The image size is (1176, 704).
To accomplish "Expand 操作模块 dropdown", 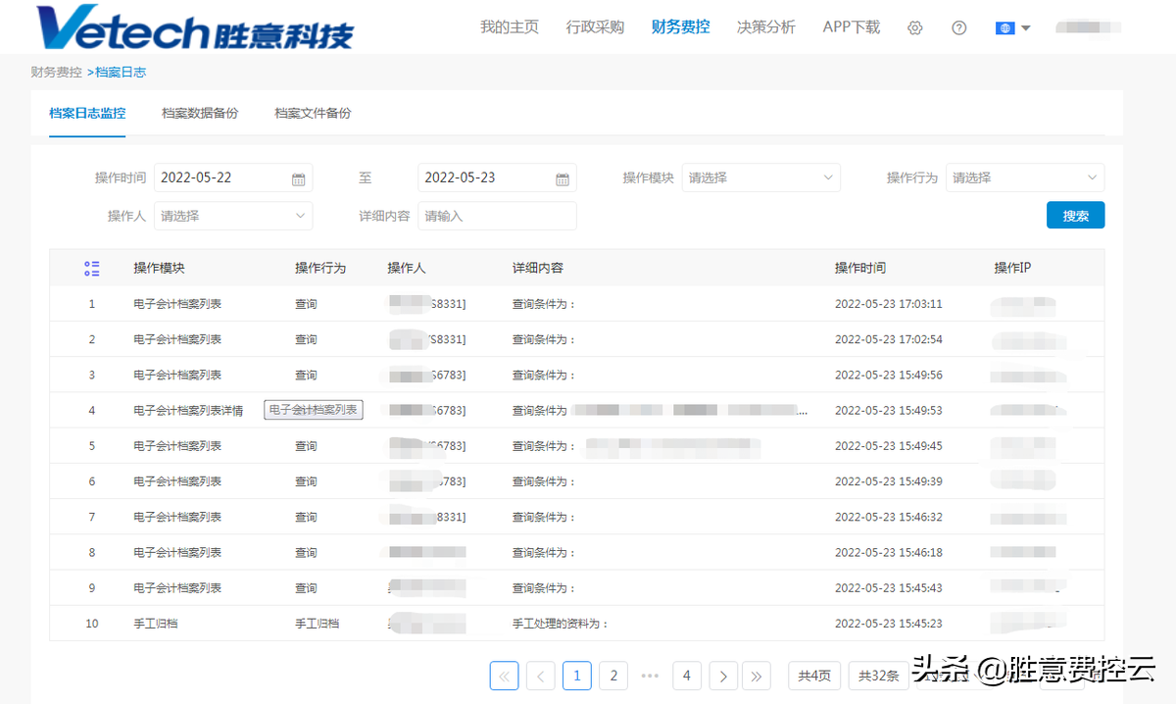I will point(761,177).
